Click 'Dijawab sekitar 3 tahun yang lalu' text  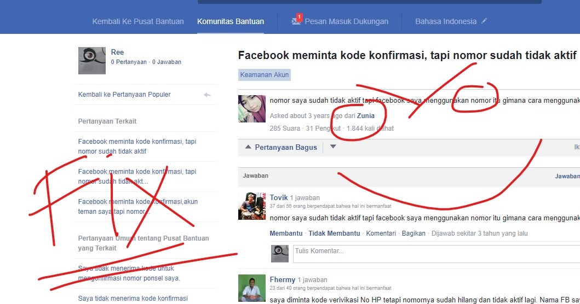(480, 233)
